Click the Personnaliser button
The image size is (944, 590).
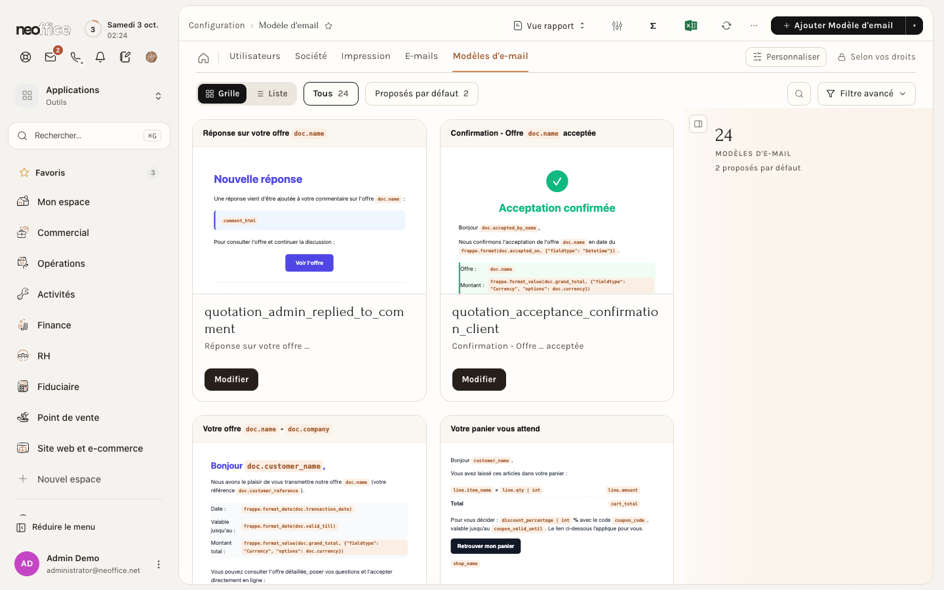pyautogui.click(x=786, y=57)
